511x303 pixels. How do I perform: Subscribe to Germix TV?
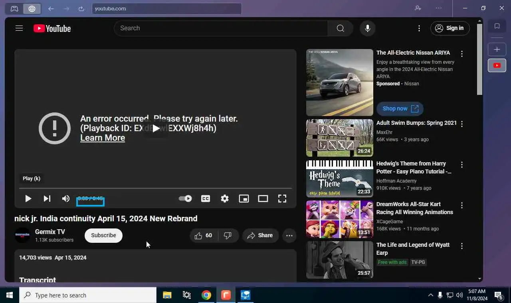point(103,235)
